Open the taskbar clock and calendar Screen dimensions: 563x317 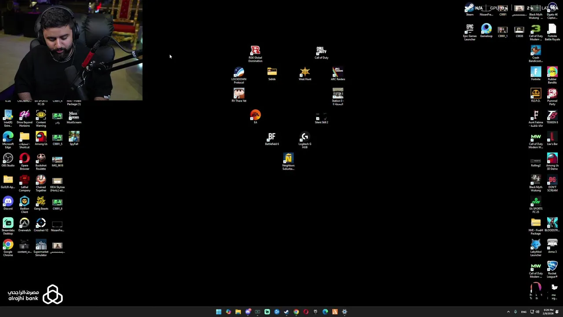(x=547, y=312)
